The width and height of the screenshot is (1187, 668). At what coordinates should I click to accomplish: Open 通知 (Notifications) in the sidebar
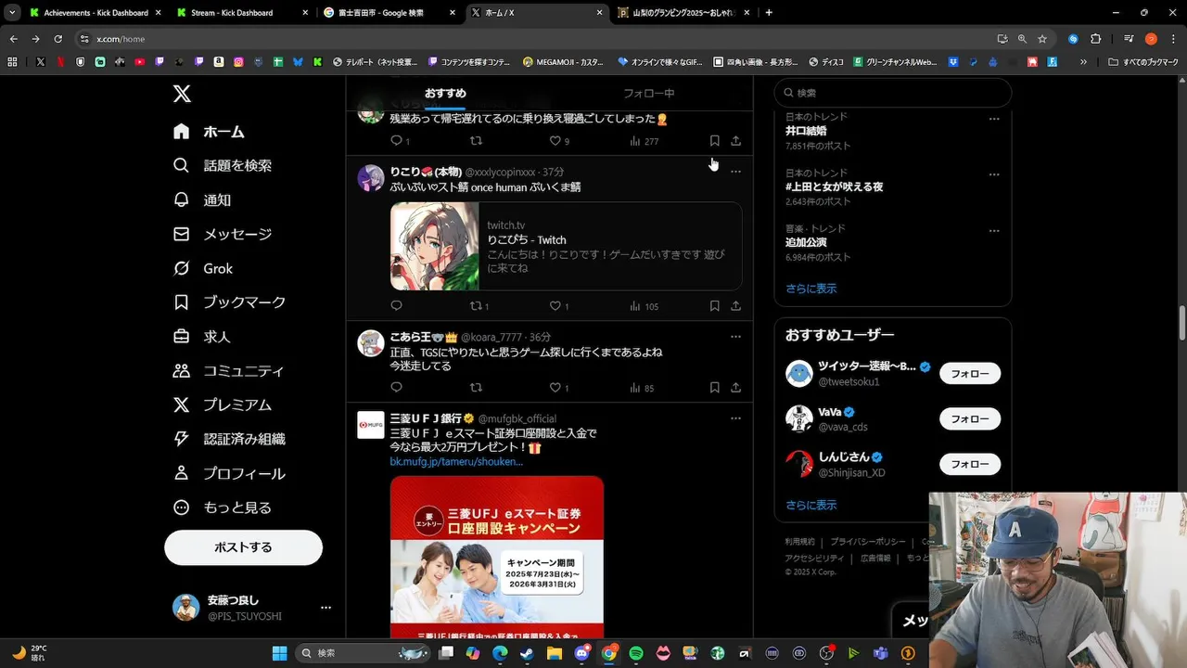(x=202, y=200)
